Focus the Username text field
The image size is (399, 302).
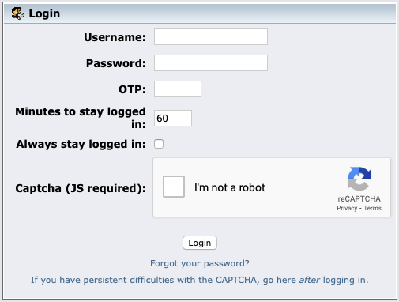(211, 37)
